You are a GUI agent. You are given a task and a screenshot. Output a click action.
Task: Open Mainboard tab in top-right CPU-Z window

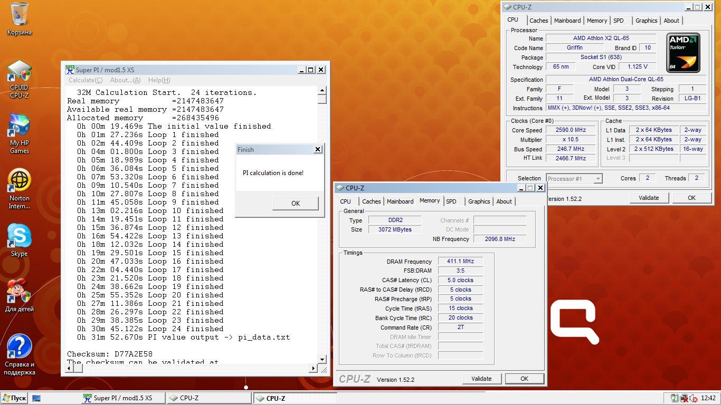point(567,21)
